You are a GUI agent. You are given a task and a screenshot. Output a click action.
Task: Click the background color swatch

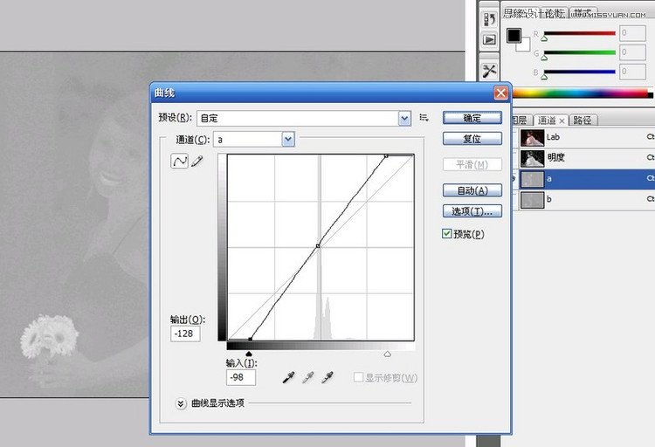tap(525, 45)
